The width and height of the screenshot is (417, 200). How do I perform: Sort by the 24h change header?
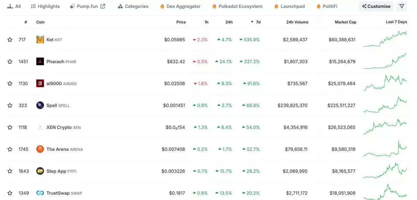[x=229, y=22]
